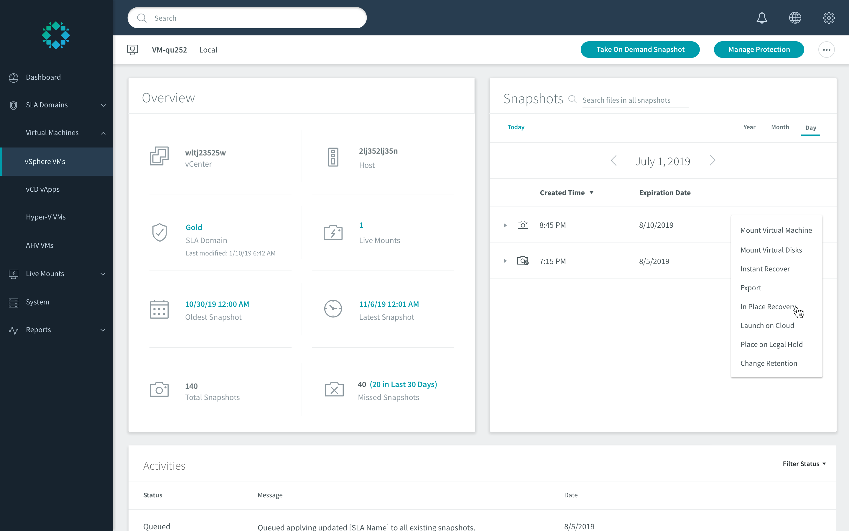Click the globe language icon
Viewport: 849px width, 531px height.
795,18
